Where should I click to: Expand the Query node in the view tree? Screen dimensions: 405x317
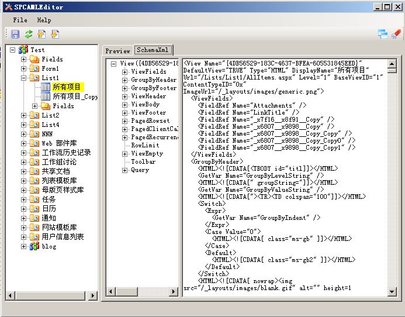(x=125, y=170)
